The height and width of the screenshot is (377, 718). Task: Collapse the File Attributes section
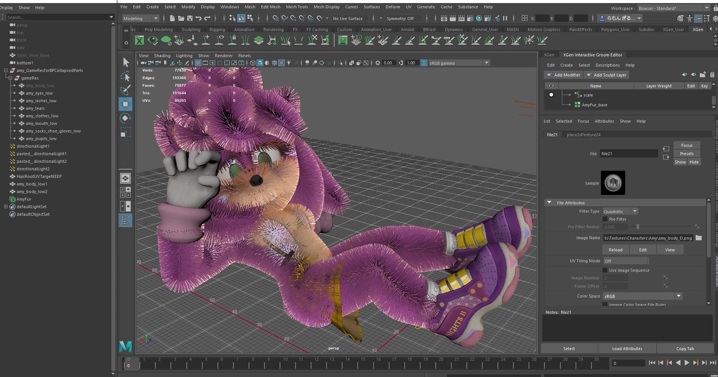[x=549, y=203]
